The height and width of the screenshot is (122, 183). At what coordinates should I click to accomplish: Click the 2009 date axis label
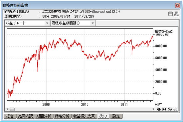click(x=46, y=104)
